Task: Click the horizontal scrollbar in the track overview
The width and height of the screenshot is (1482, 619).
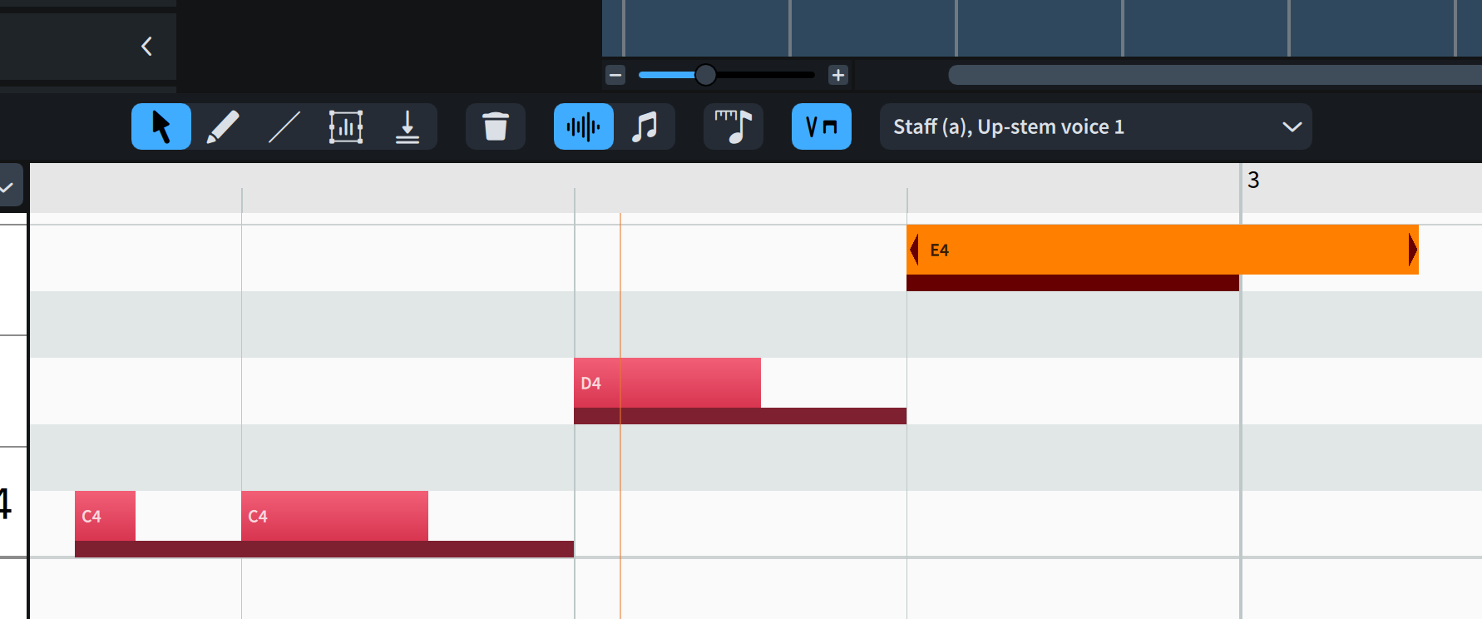Action: coord(1214,76)
